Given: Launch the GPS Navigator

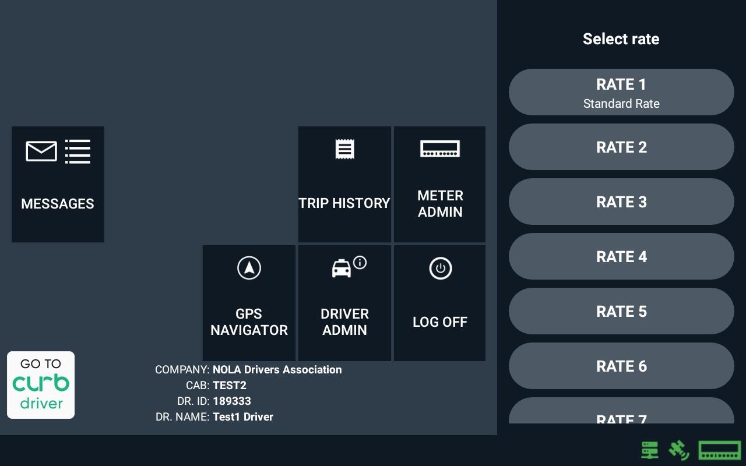Looking at the screenshot, I should (249, 303).
